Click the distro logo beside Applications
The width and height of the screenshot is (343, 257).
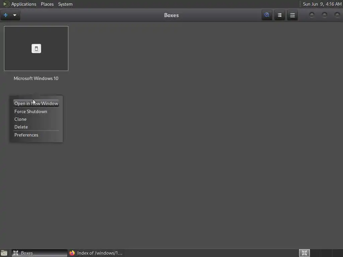point(6,4)
